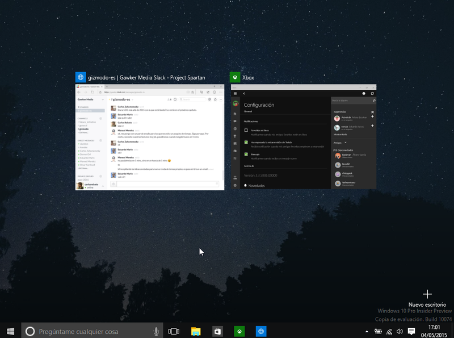Open future_initiative channel in Slack
Screen dimensions: 454x338
click(x=87, y=122)
